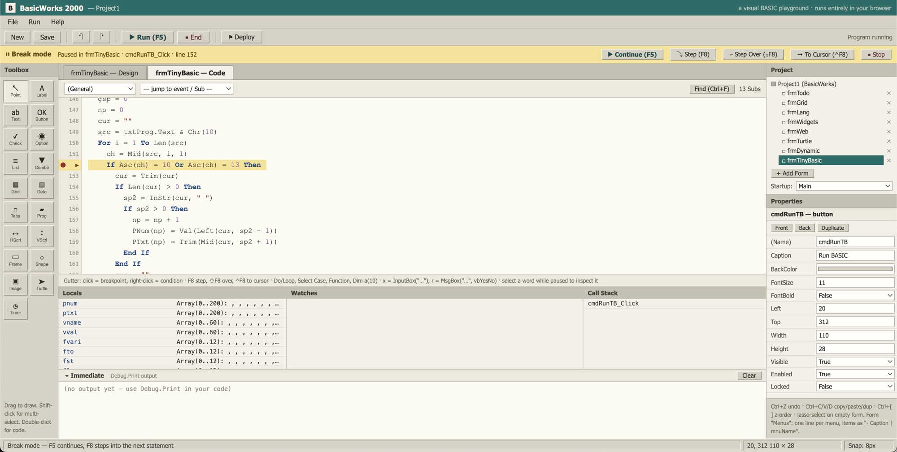Toggle the breakpoint dot on line 152
The height and width of the screenshot is (452, 897).
click(63, 165)
